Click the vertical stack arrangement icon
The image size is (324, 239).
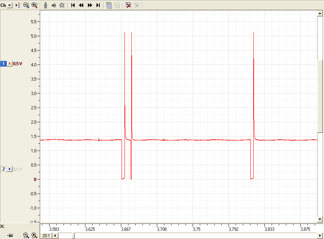pyautogui.click(x=46, y=5)
